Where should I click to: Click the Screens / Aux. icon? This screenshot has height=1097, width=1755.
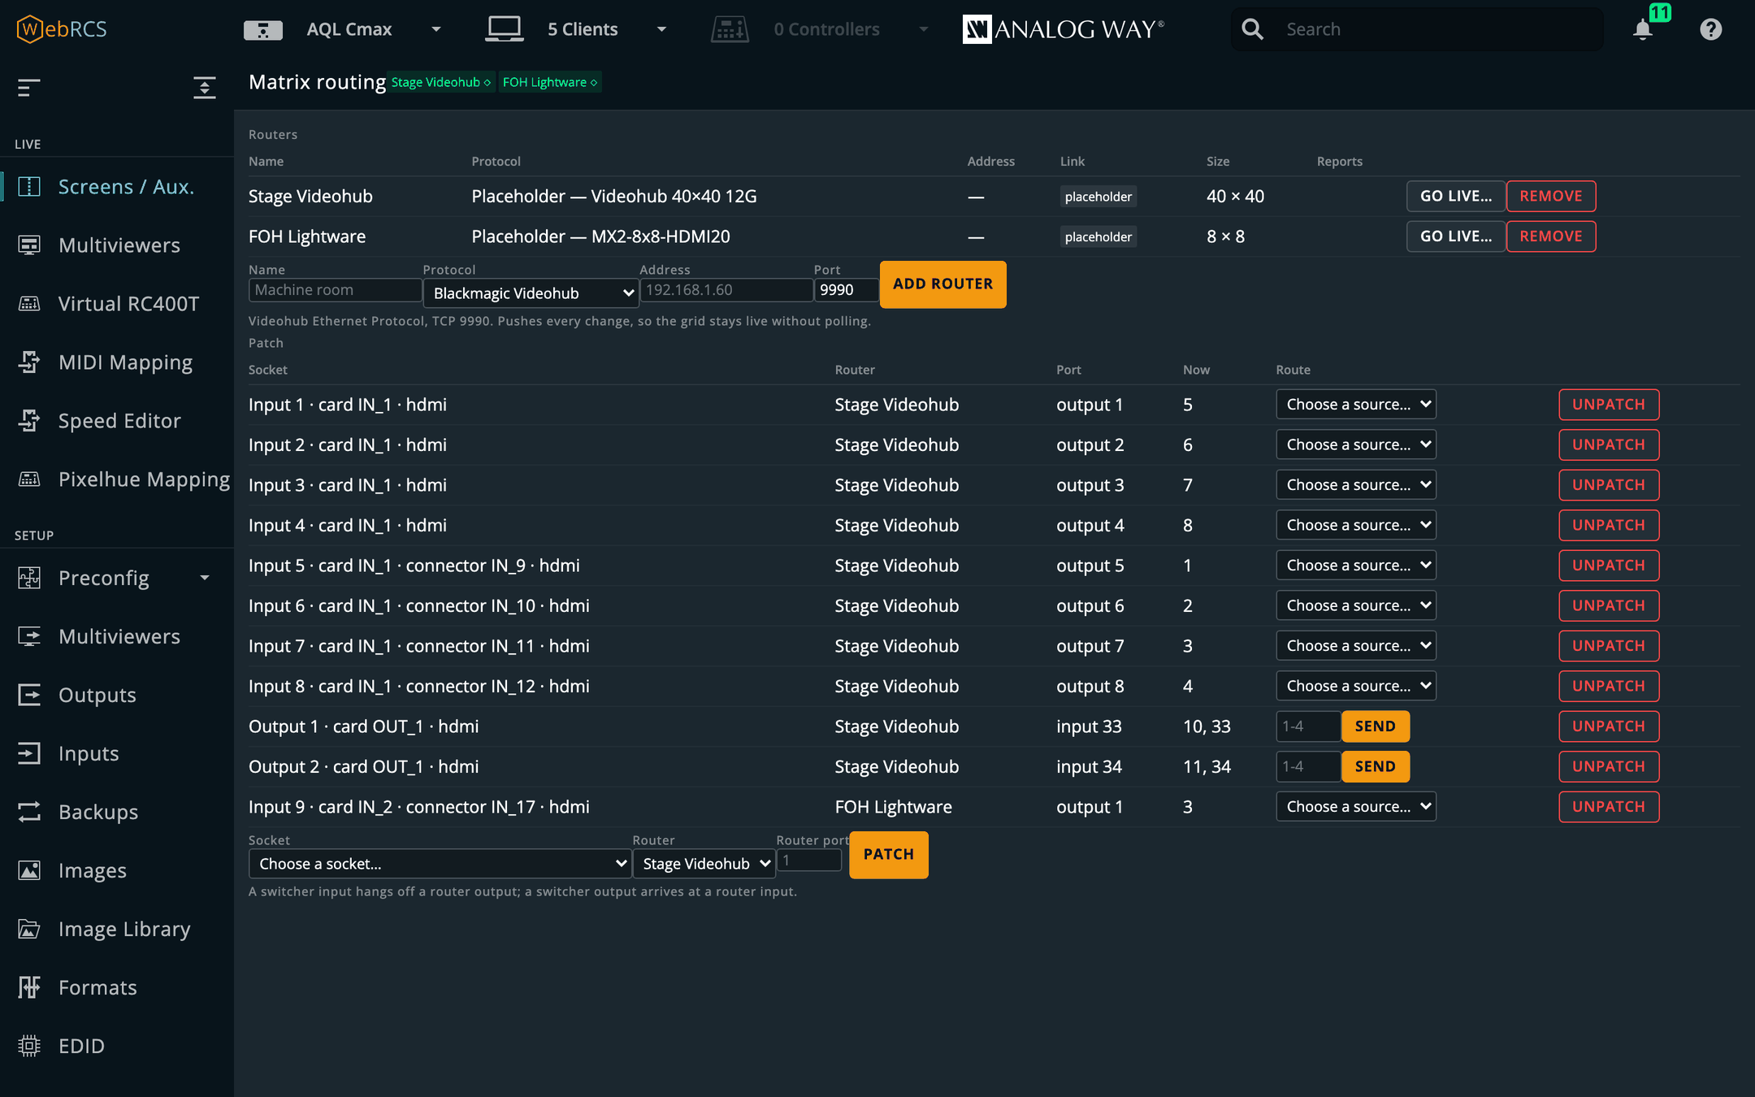pyautogui.click(x=29, y=187)
